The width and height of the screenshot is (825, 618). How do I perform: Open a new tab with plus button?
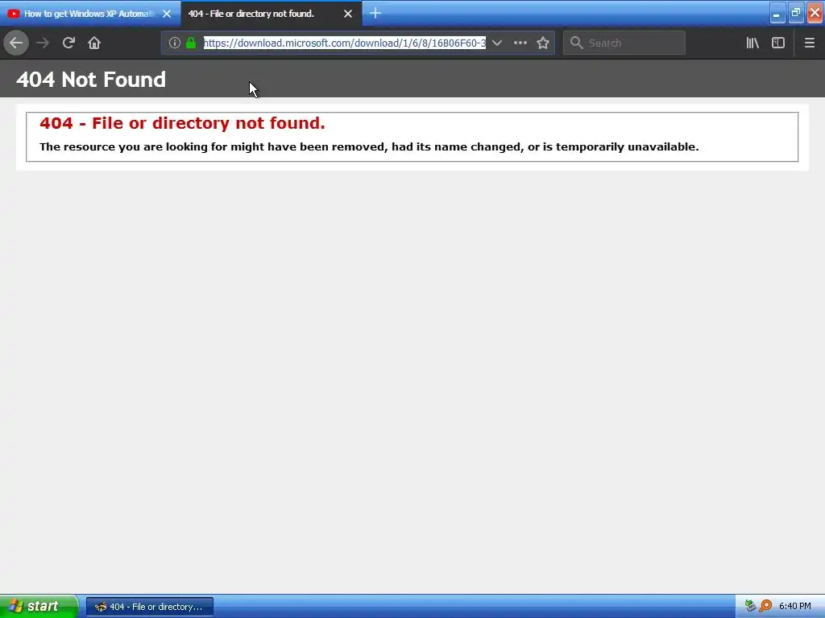375,13
